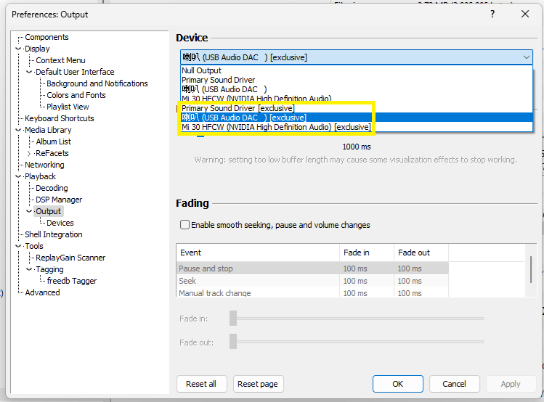Open DSP Manager preferences page
544x402 pixels.
[59, 200]
